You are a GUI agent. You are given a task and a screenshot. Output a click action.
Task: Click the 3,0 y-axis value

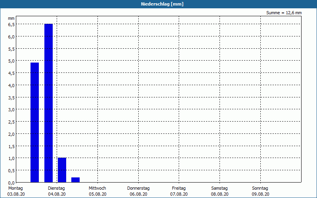[11, 110]
